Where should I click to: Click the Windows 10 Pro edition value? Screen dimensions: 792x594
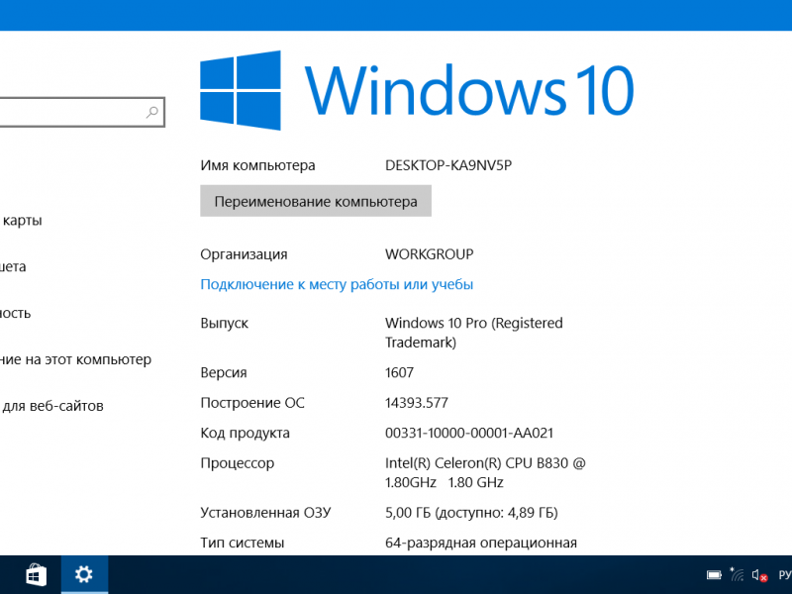point(474,333)
